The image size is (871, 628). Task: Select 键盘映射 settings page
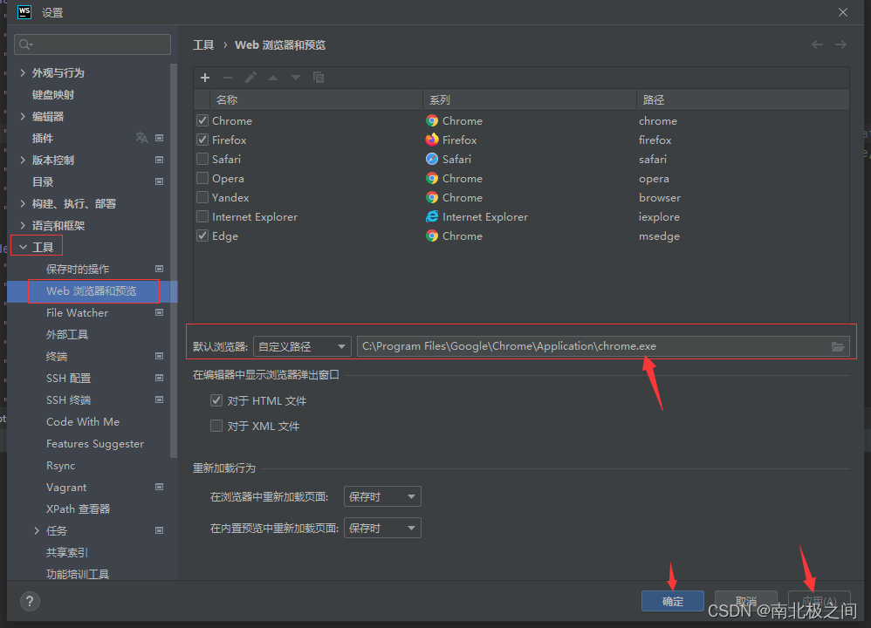53,94
